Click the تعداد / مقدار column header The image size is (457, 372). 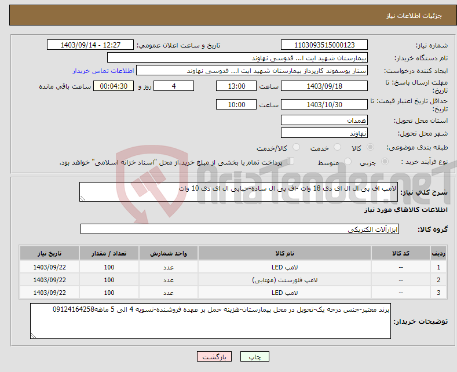coord(109,253)
